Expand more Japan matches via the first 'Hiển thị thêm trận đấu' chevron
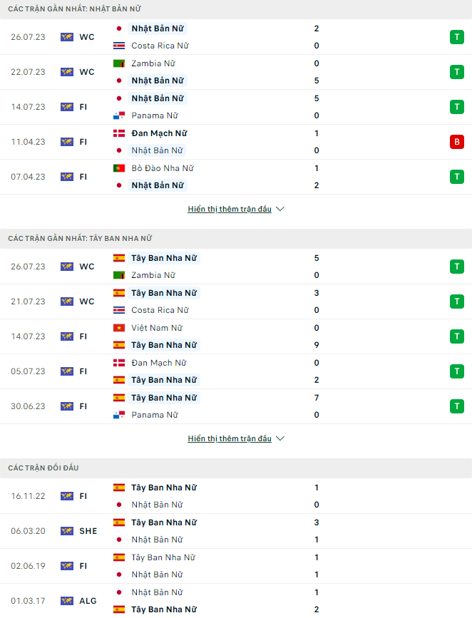The image size is (472, 618). coord(280,210)
